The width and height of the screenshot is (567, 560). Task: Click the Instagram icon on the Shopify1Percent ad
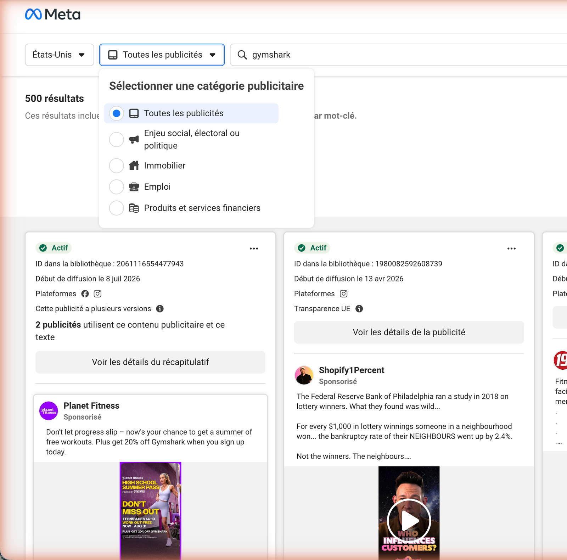tap(344, 294)
